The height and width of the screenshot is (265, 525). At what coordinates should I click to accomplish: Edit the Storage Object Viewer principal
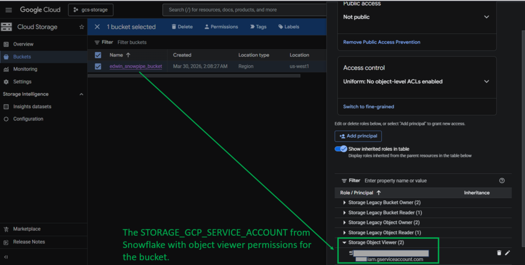pyautogui.click(x=508, y=253)
